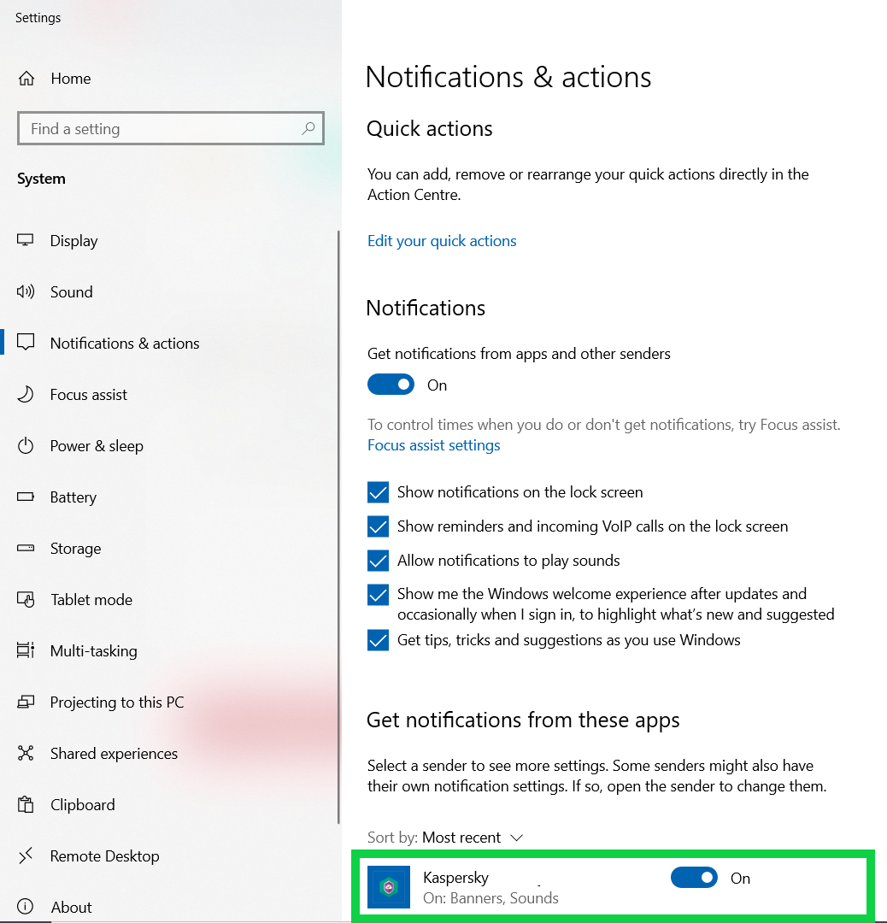887x923 pixels.
Task: Open Focus assist settings link
Action: (x=433, y=445)
